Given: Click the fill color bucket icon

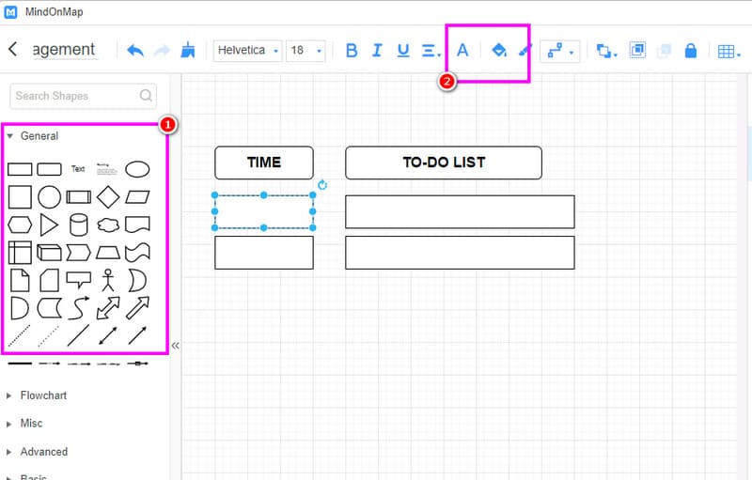Looking at the screenshot, I should click(498, 50).
